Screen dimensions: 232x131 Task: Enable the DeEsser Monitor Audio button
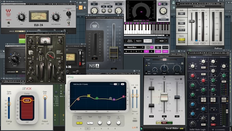tap(182, 39)
